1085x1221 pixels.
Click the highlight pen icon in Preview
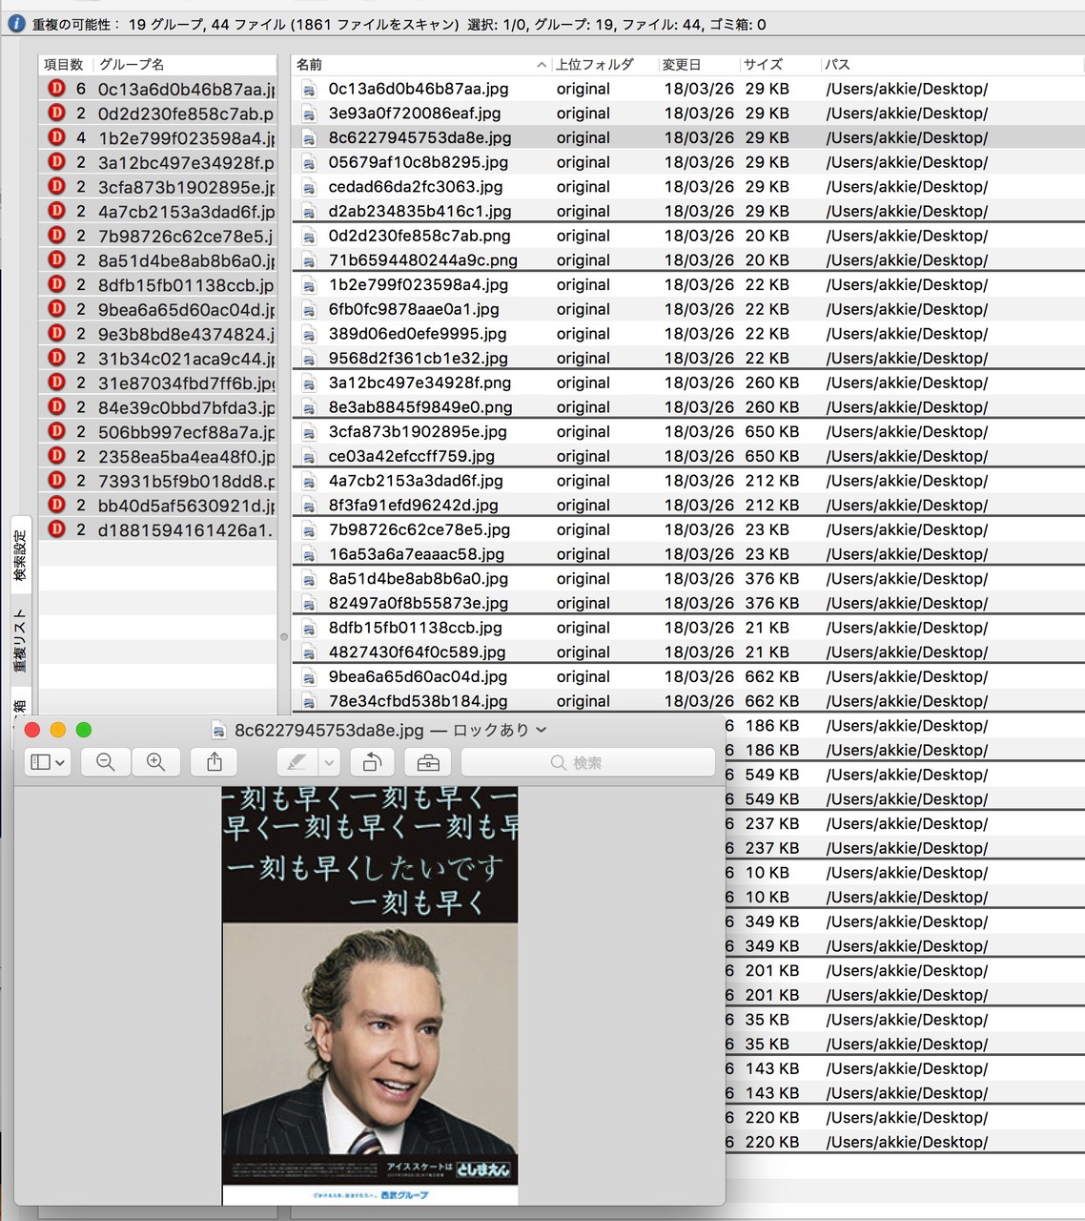(297, 762)
